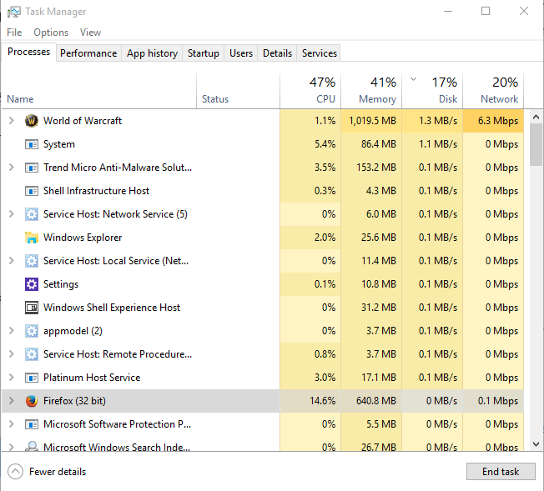Click Trend Micro's 153.2 MB memory cell

click(x=371, y=168)
